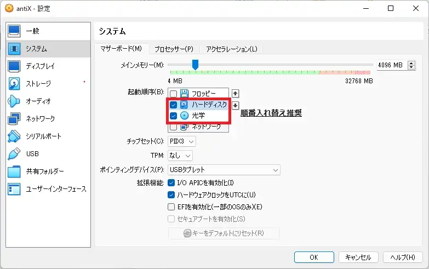
Task: Select the シリアルポート (Serial Ports) icon
Action: tap(14, 136)
